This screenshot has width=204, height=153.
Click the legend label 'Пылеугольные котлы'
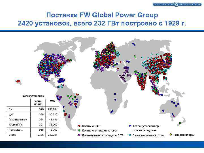tap(148, 135)
